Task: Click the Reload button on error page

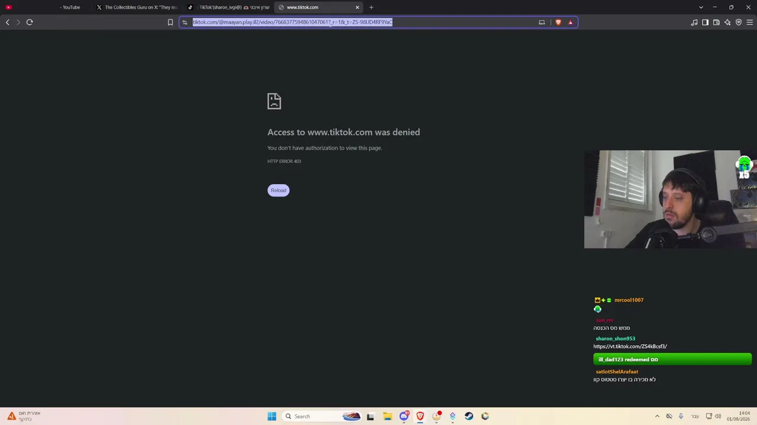Action: 278,190
